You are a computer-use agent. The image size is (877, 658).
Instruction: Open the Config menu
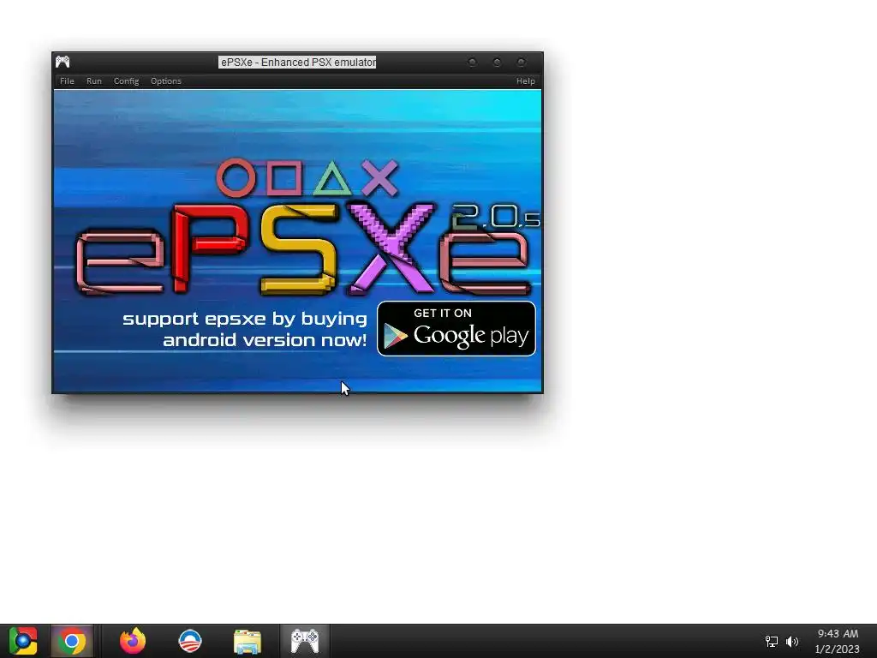(126, 81)
